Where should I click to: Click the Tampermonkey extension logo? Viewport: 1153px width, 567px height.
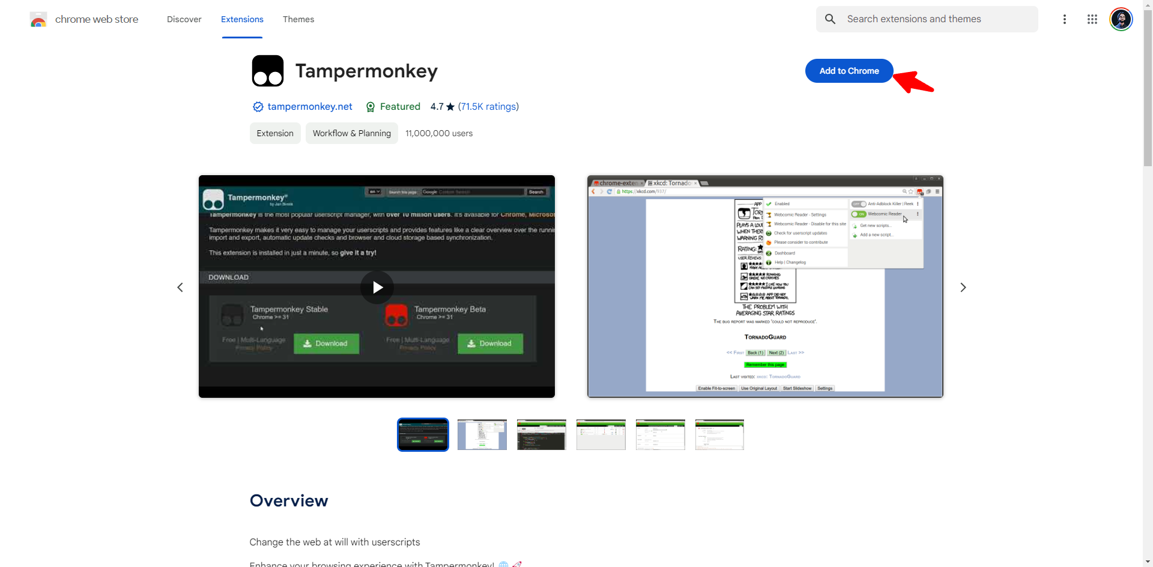(267, 71)
